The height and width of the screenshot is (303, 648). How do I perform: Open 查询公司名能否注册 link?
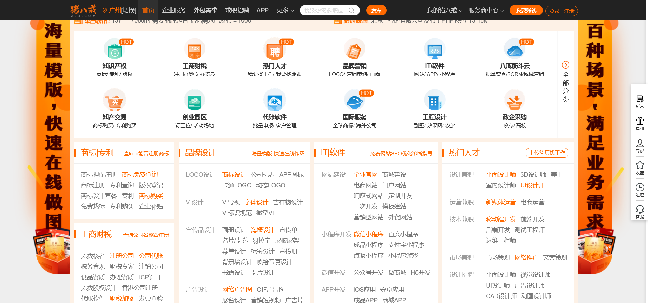(x=146, y=235)
